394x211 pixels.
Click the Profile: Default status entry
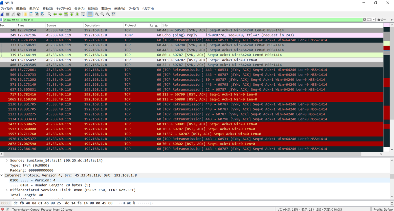(383, 209)
